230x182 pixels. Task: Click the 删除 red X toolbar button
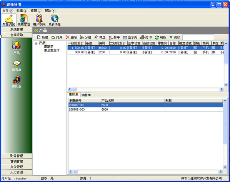pos(71,37)
